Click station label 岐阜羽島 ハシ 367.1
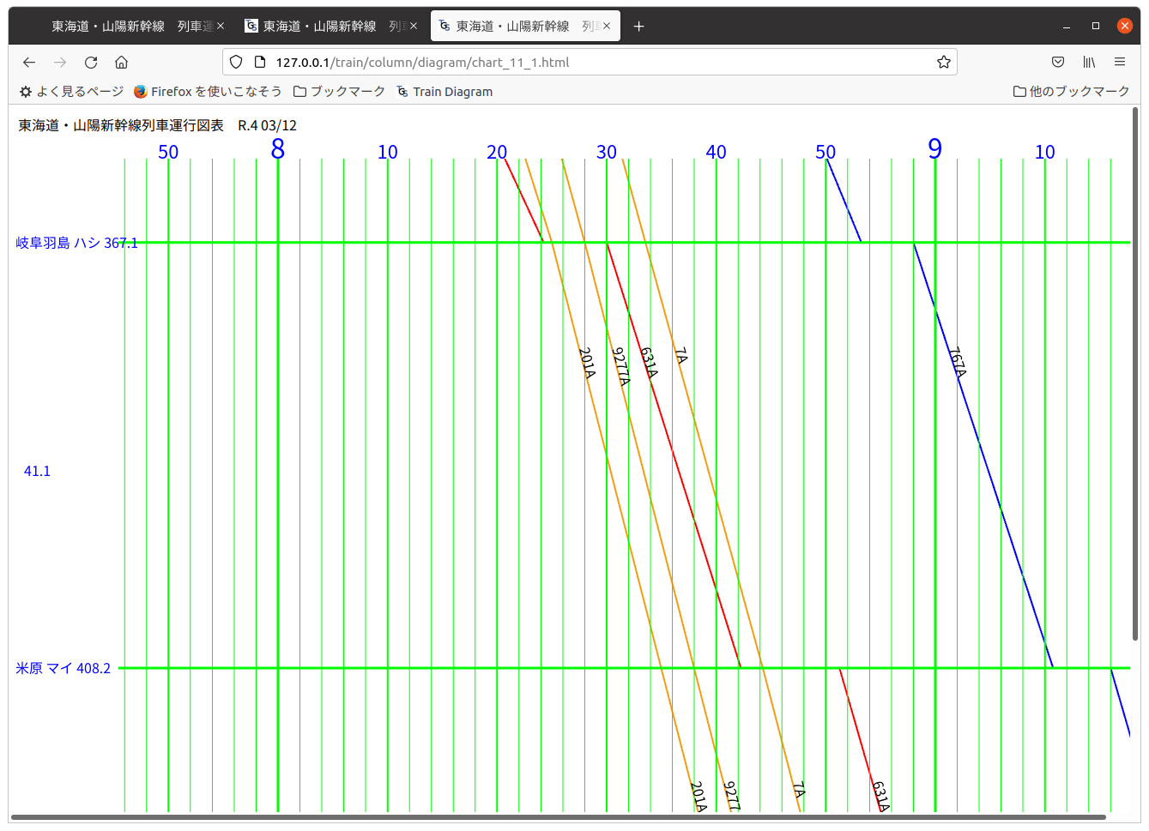 pyautogui.click(x=76, y=243)
